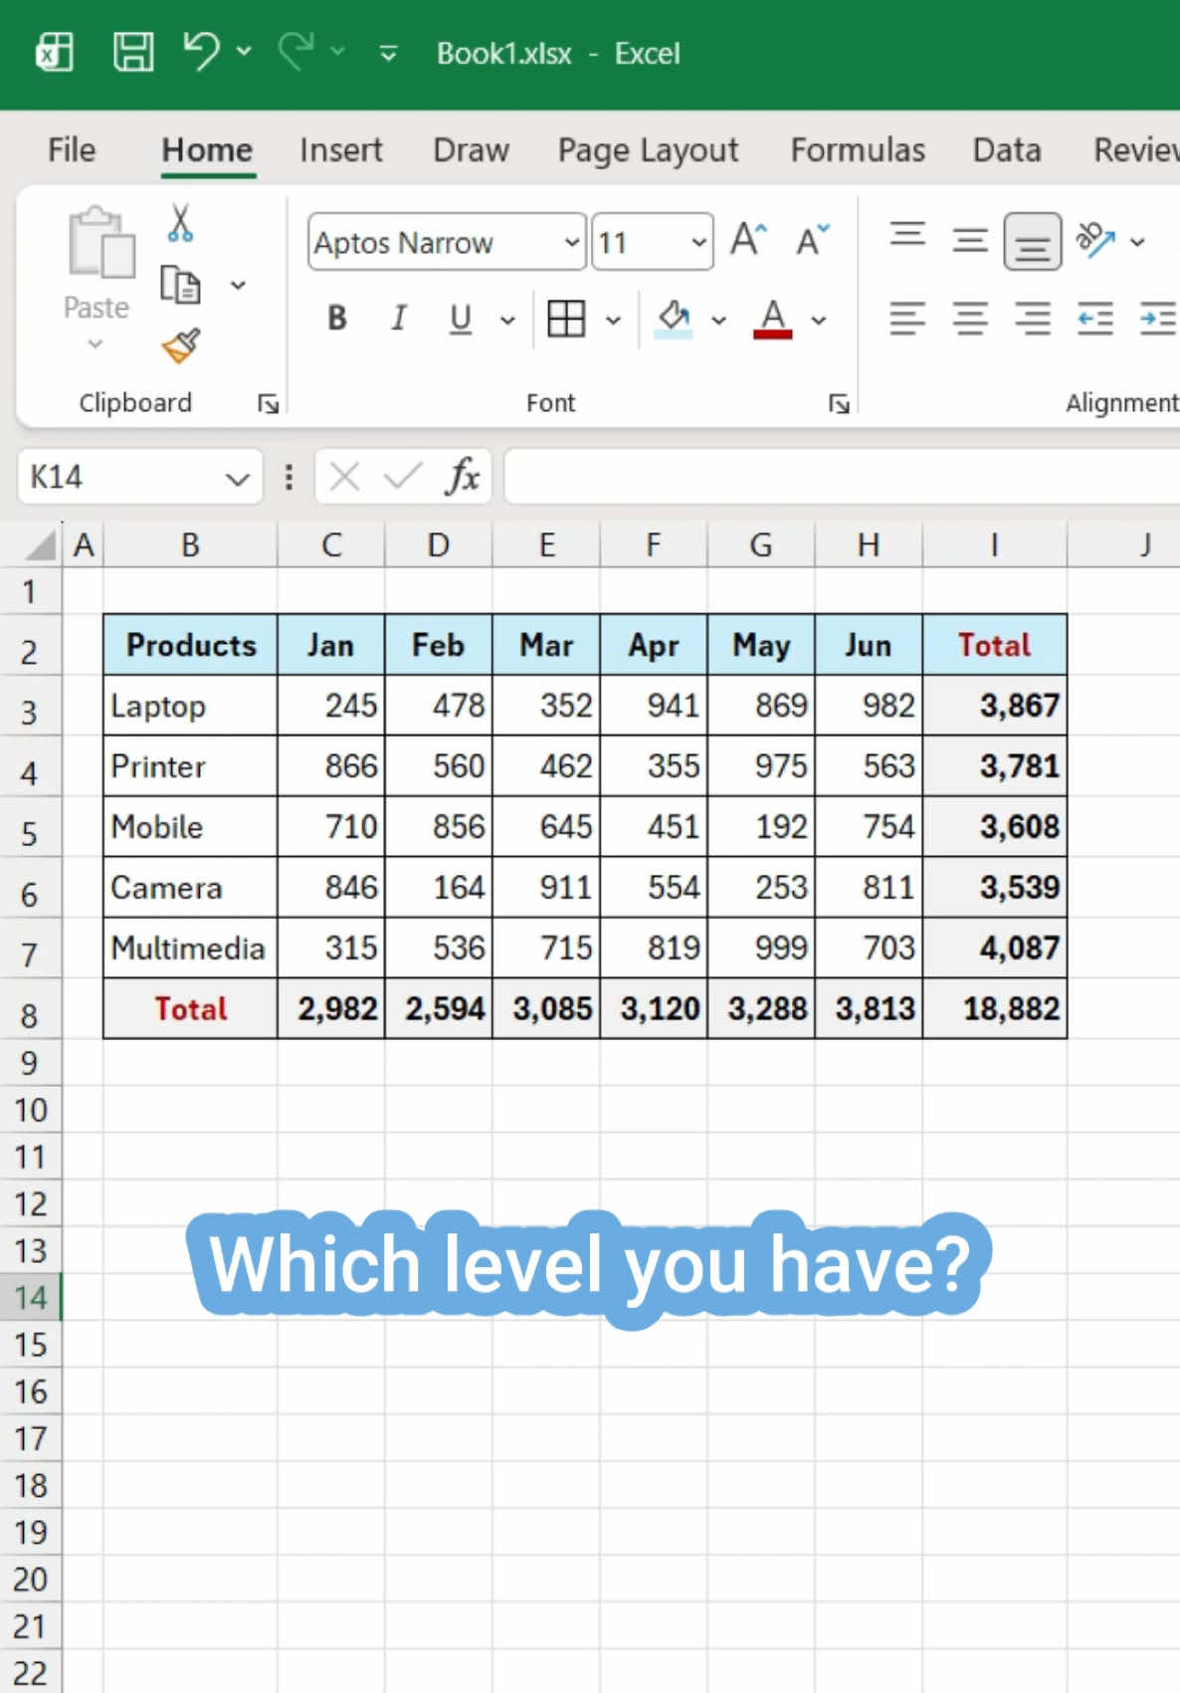Click the formula bar options dots
This screenshot has width=1180, height=1693.
[289, 477]
